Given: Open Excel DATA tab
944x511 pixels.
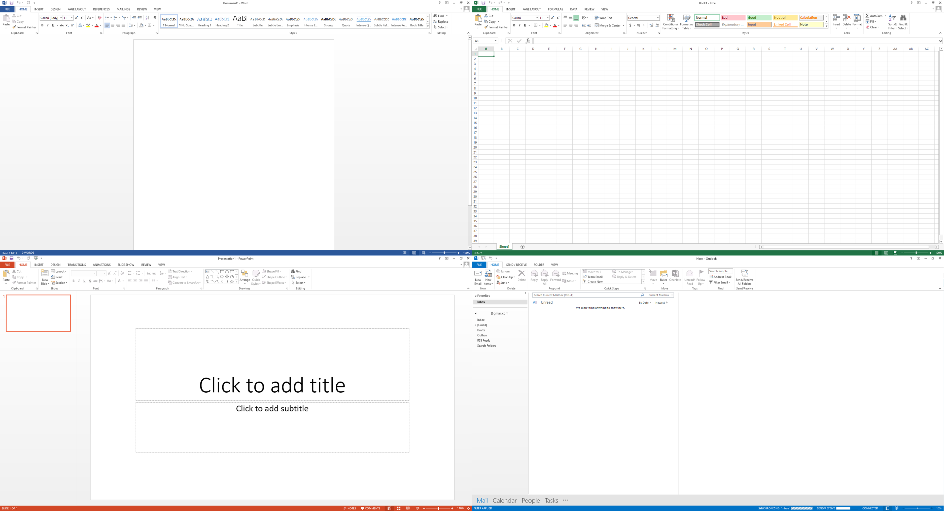Looking at the screenshot, I should tap(574, 9).
